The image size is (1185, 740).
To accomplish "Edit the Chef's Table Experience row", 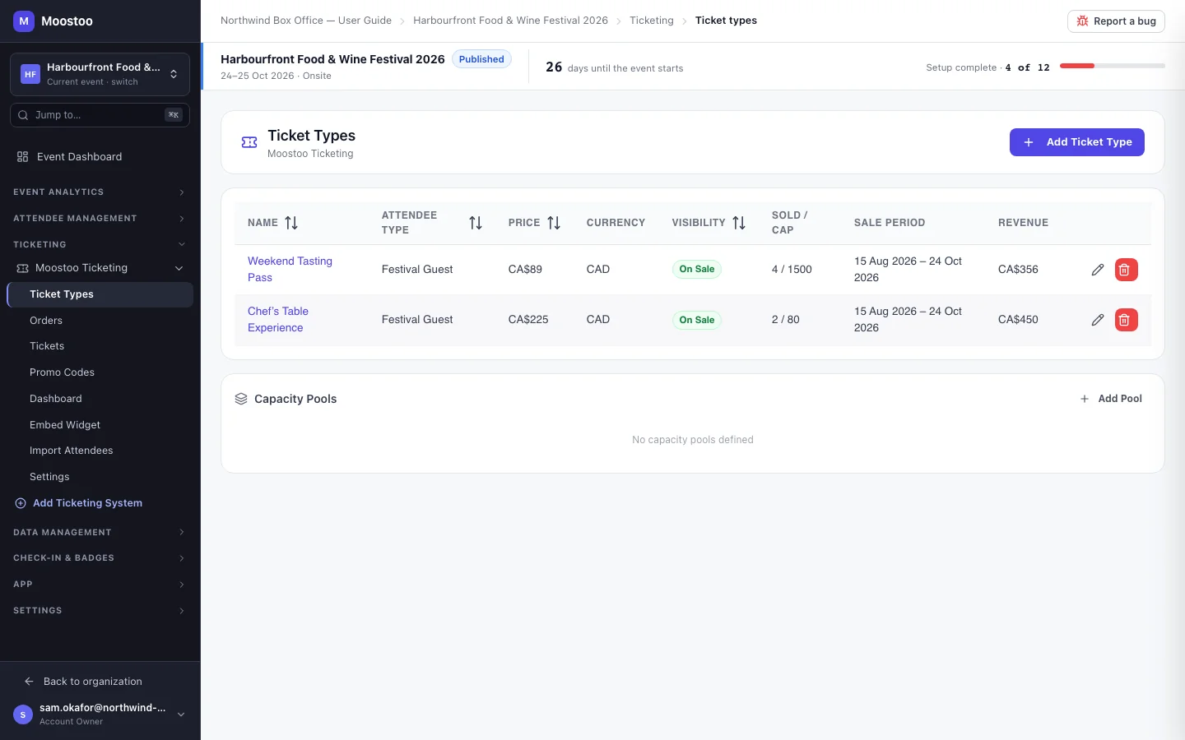I will click(1098, 320).
